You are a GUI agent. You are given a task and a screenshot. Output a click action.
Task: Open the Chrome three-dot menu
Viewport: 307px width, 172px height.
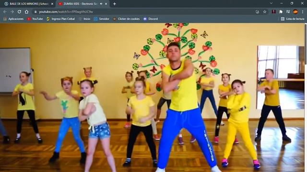(x=303, y=11)
